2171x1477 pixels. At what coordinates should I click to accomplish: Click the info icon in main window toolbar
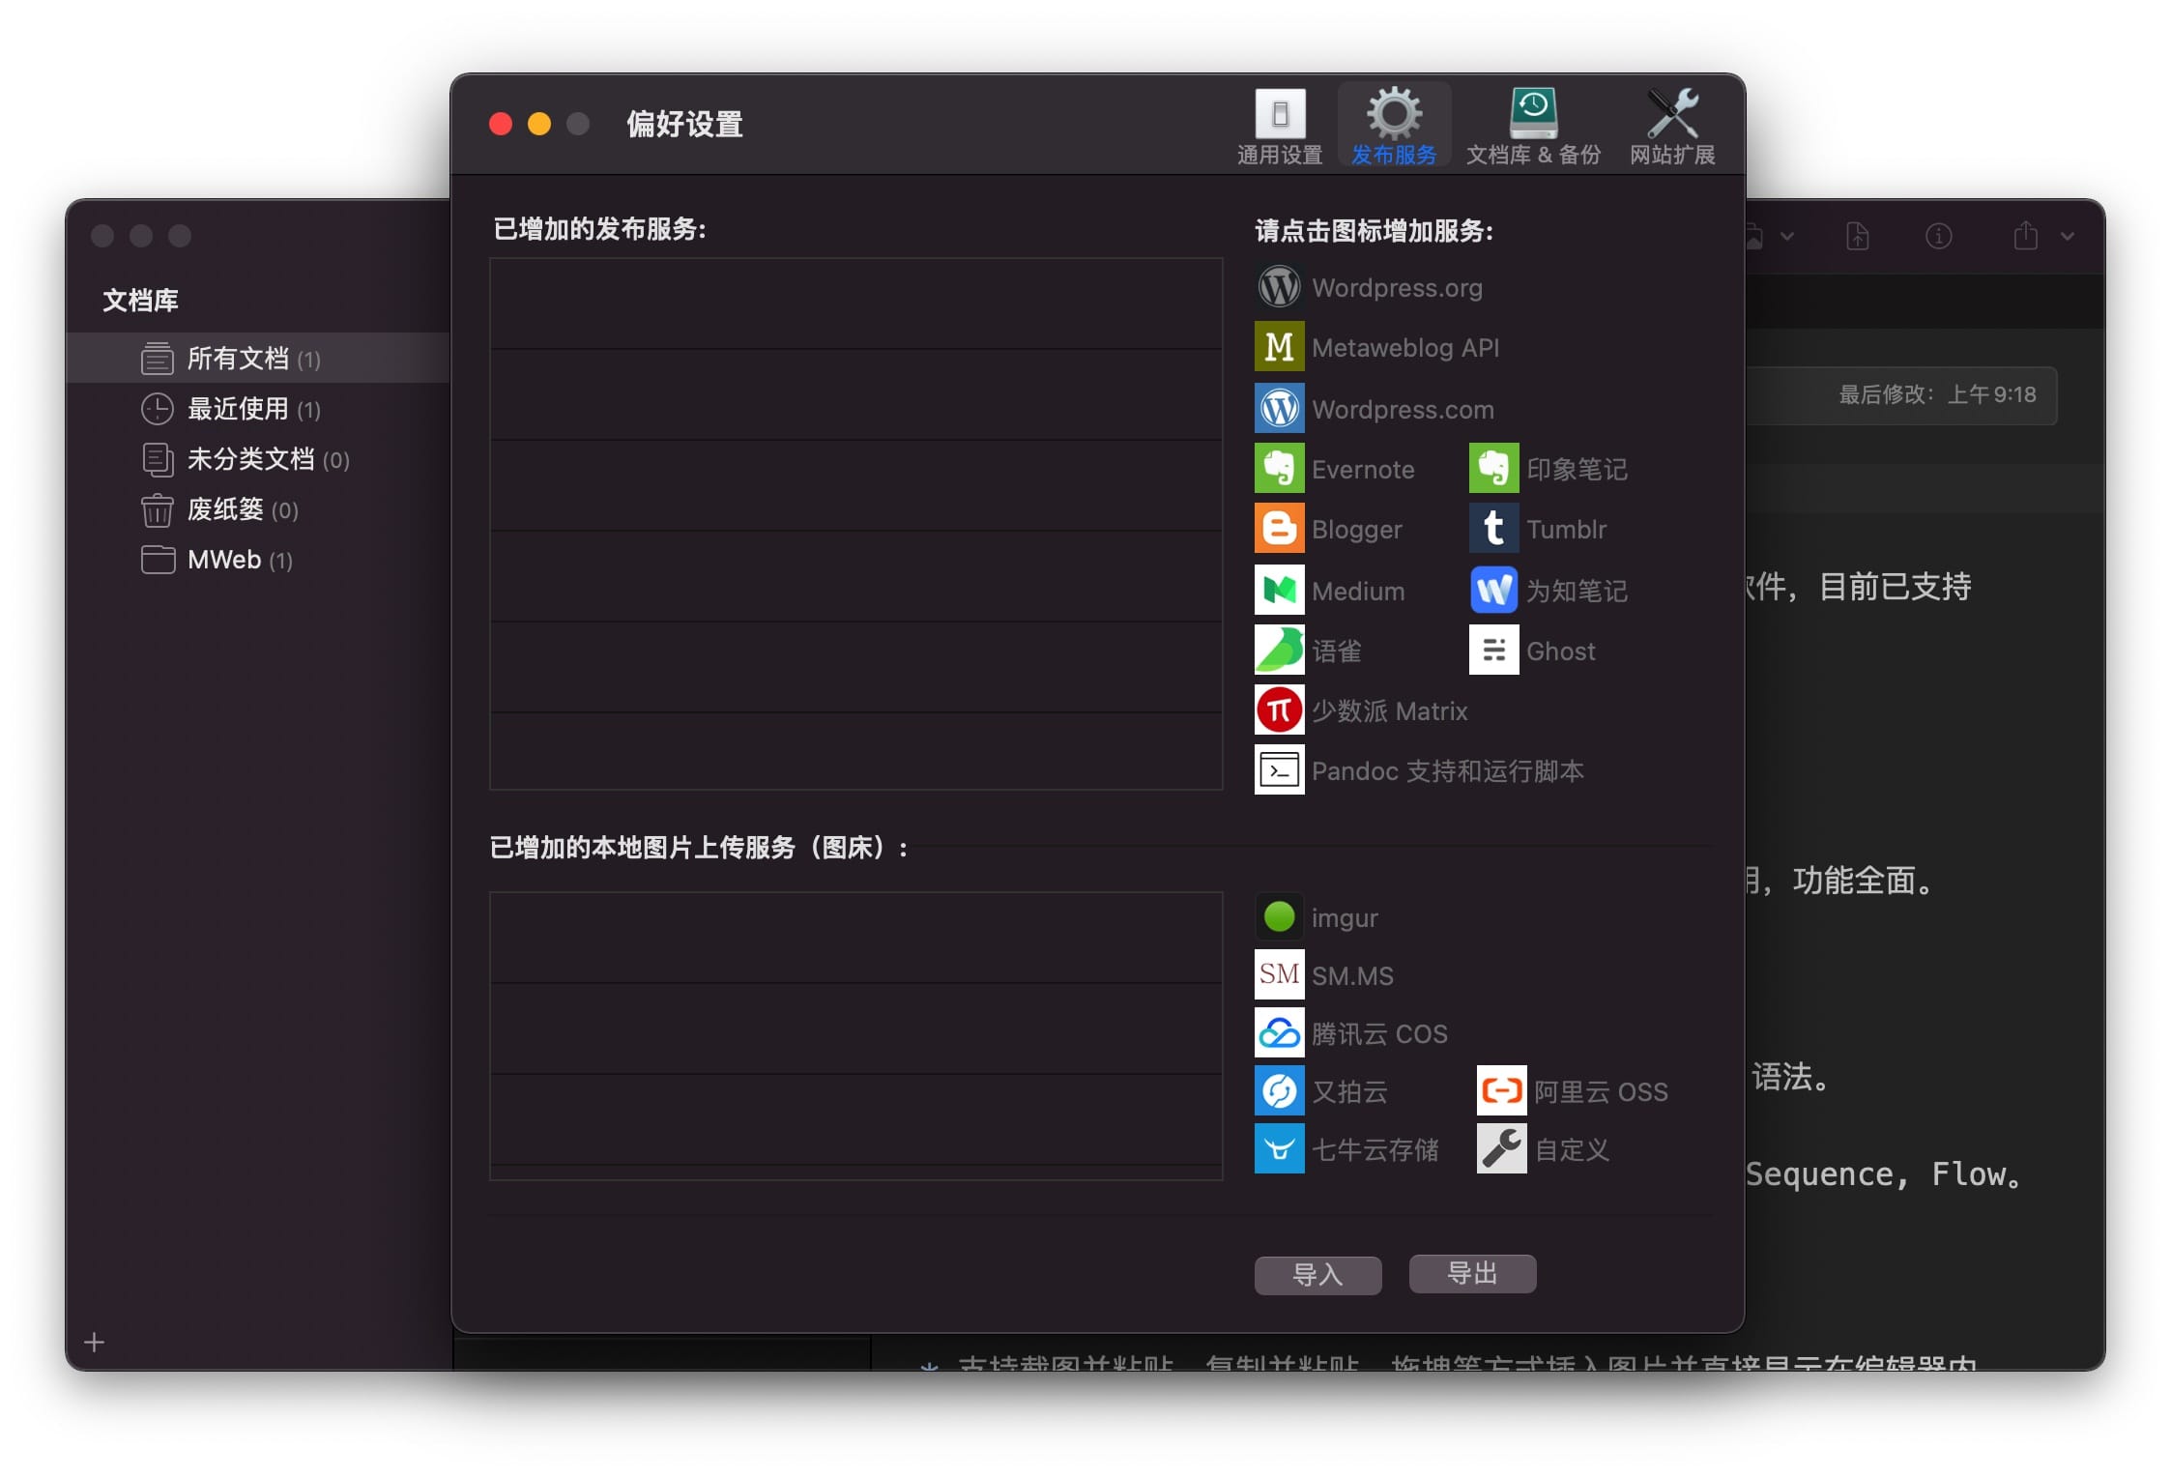(1938, 235)
